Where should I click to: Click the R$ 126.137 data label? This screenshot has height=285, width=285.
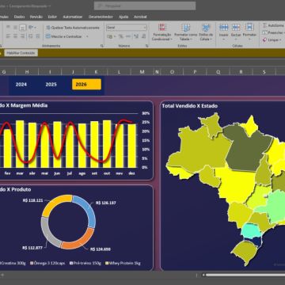[106, 203]
